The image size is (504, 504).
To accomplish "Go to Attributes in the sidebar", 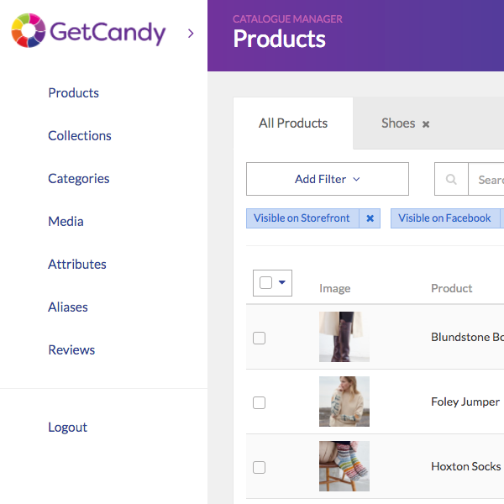I will 77,265.
